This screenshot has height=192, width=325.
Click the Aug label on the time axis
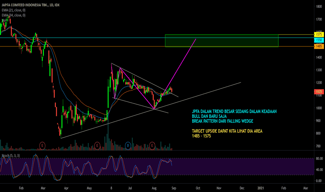click(x=154, y=188)
